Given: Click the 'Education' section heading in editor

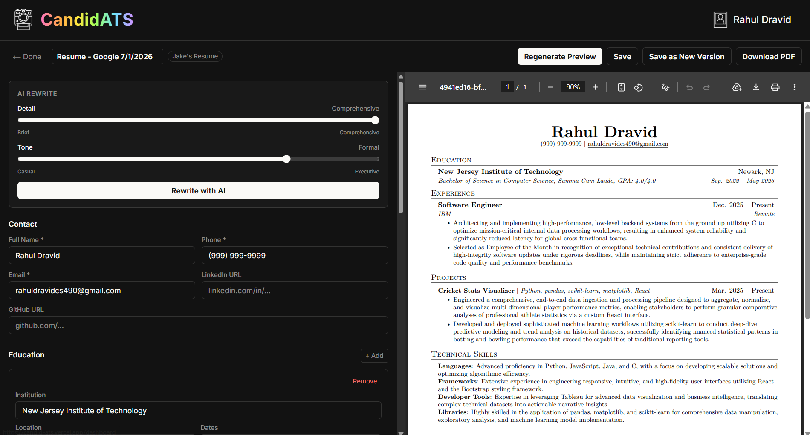Looking at the screenshot, I should click(x=26, y=355).
